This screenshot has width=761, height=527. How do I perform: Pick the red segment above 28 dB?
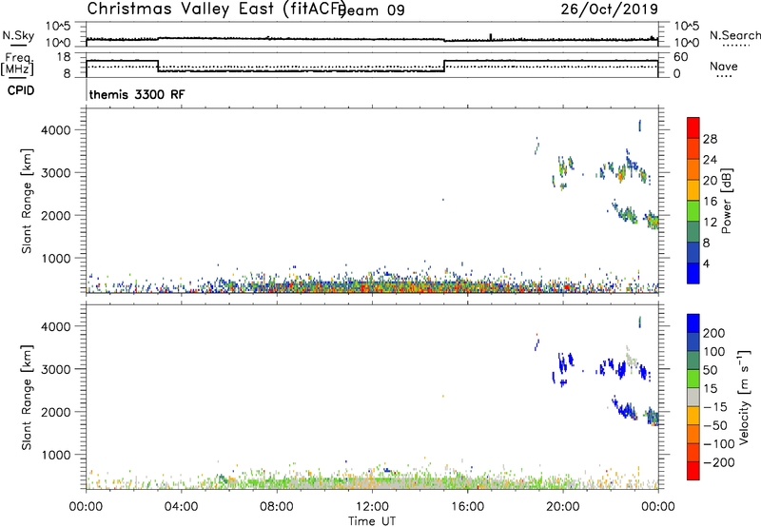tap(693, 127)
